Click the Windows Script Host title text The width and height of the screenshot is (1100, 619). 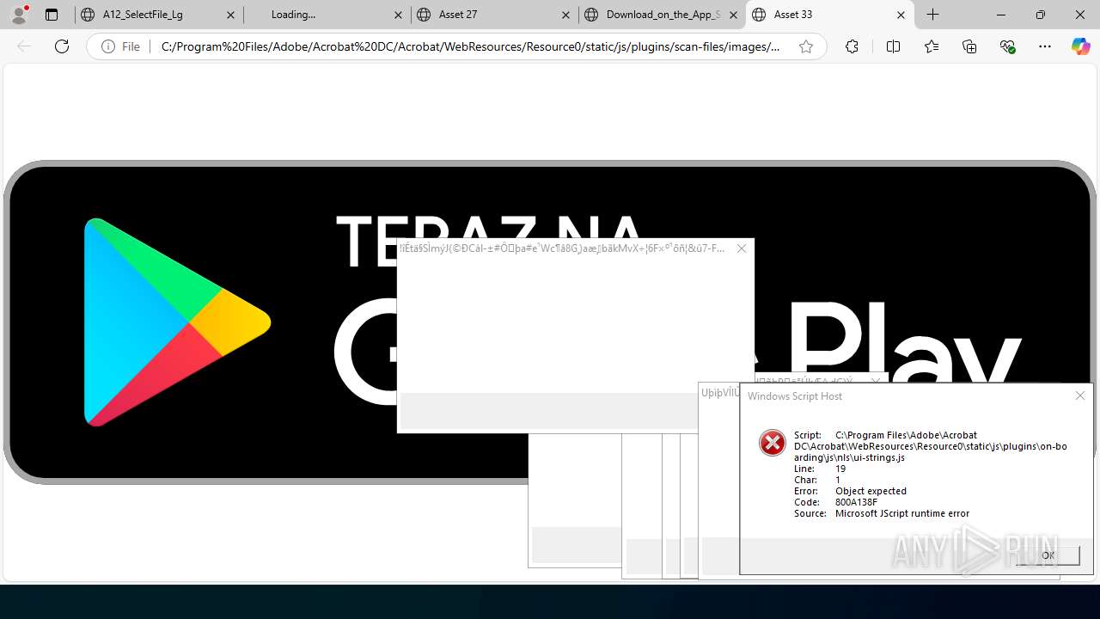point(795,396)
